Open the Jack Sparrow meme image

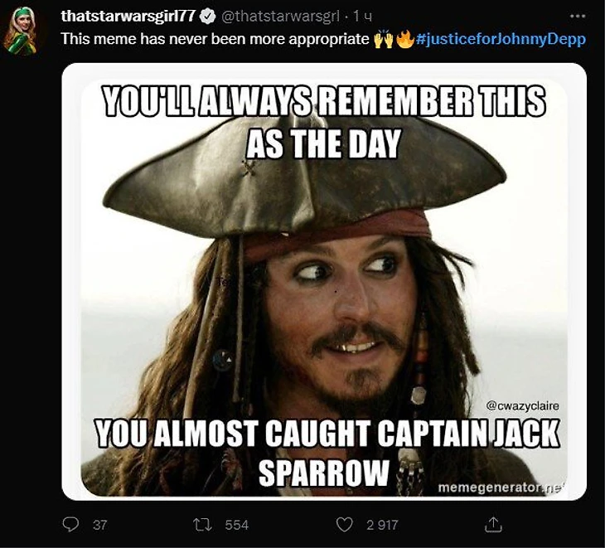(x=324, y=281)
